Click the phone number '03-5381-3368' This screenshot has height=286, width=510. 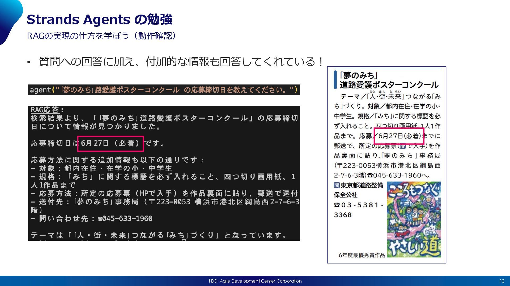point(359,210)
